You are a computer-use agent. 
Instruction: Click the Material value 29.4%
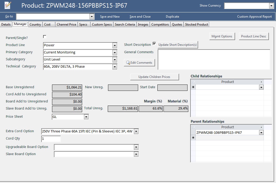click(176, 108)
